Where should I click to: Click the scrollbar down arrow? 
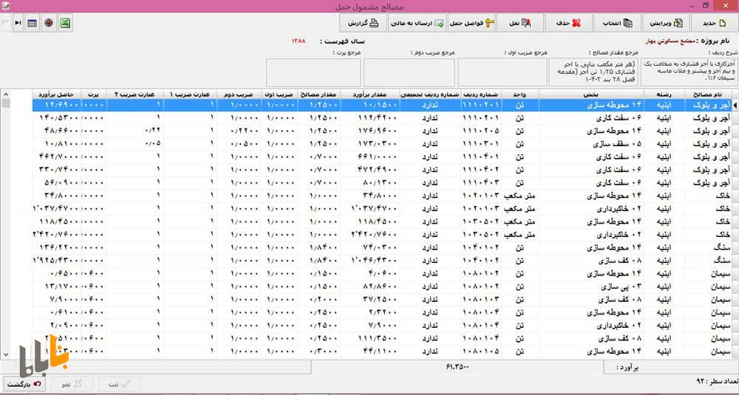pyautogui.click(x=6, y=354)
